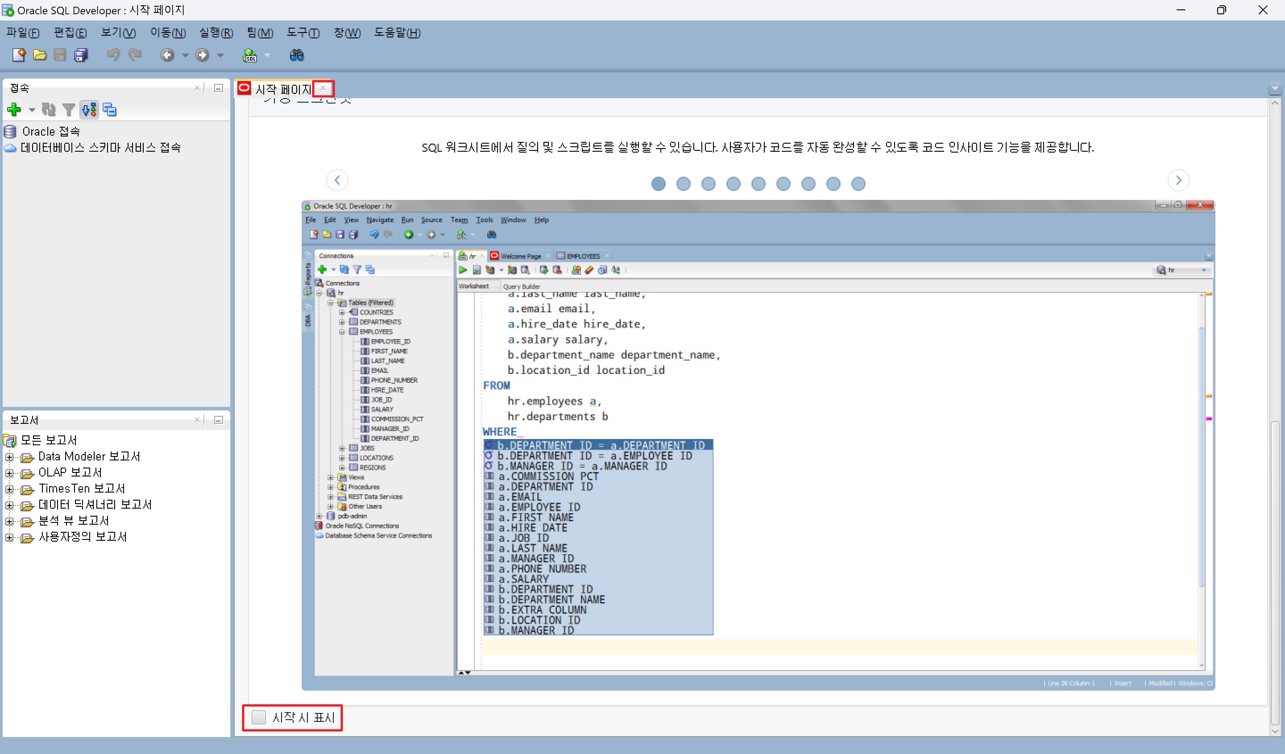This screenshot has width=1285, height=754.
Task: Click the Open folder toolbar icon
Action: pyautogui.click(x=40, y=55)
